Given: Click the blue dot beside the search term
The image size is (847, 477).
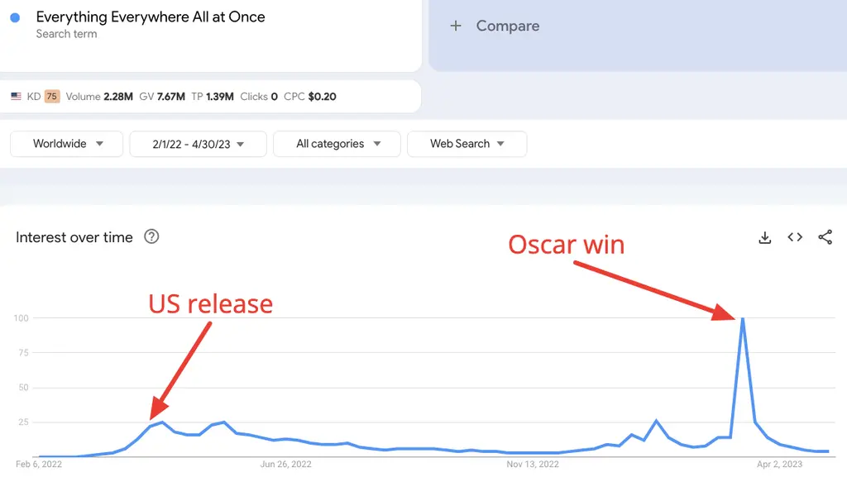Looking at the screenshot, I should pos(15,18).
